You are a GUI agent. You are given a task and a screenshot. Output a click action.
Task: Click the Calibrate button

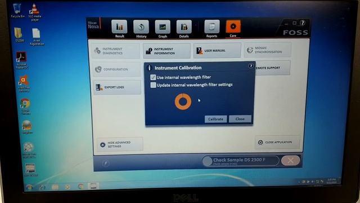215,119
